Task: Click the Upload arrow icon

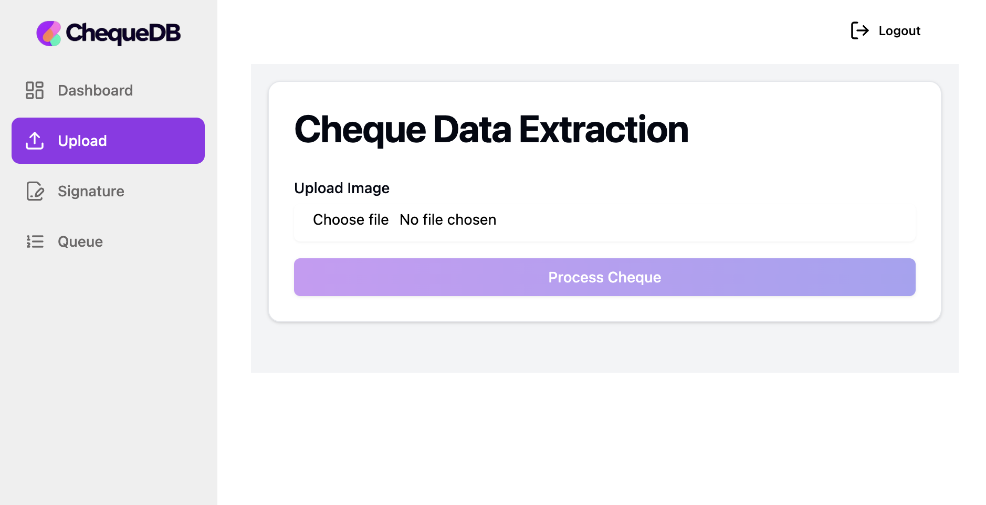Action: point(35,141)
